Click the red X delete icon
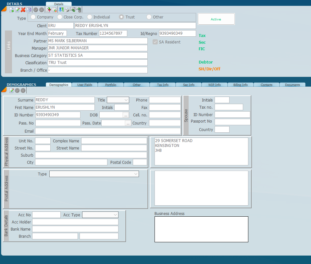This screenshot has width=311, height=264. (23, 10)
